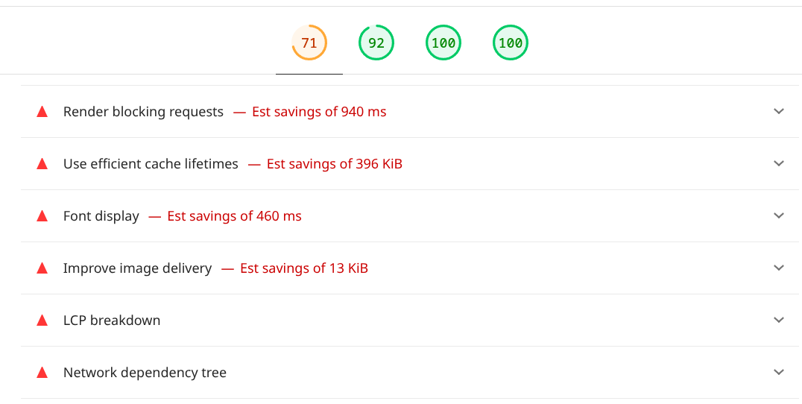The image size is (802, 404).
Task: Click the red triangle beside LCP breakdown
Action: [42, 321]
